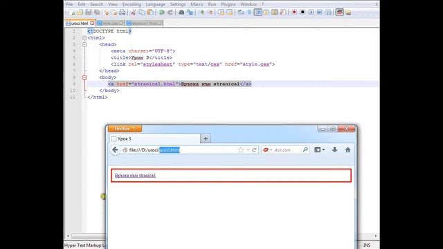Screen dimensions: 443x249
Task: Open the Encoding menu
Action: pos(132,4)
